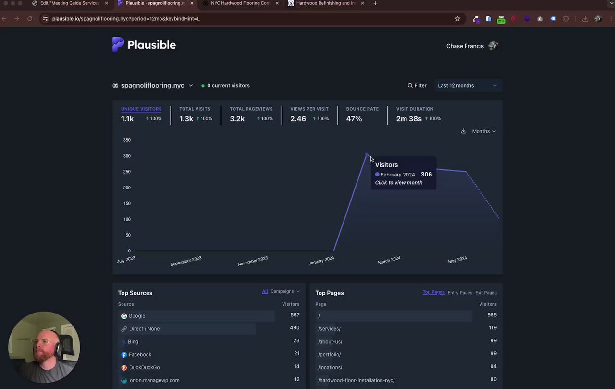Close the Plausible browser tab
Screen dimensions: 615x389
192,3
